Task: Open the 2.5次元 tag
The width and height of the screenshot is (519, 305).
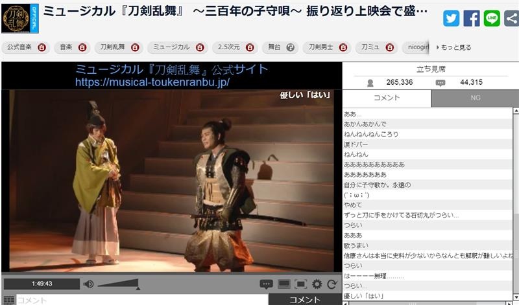Action: coord(229,47)
